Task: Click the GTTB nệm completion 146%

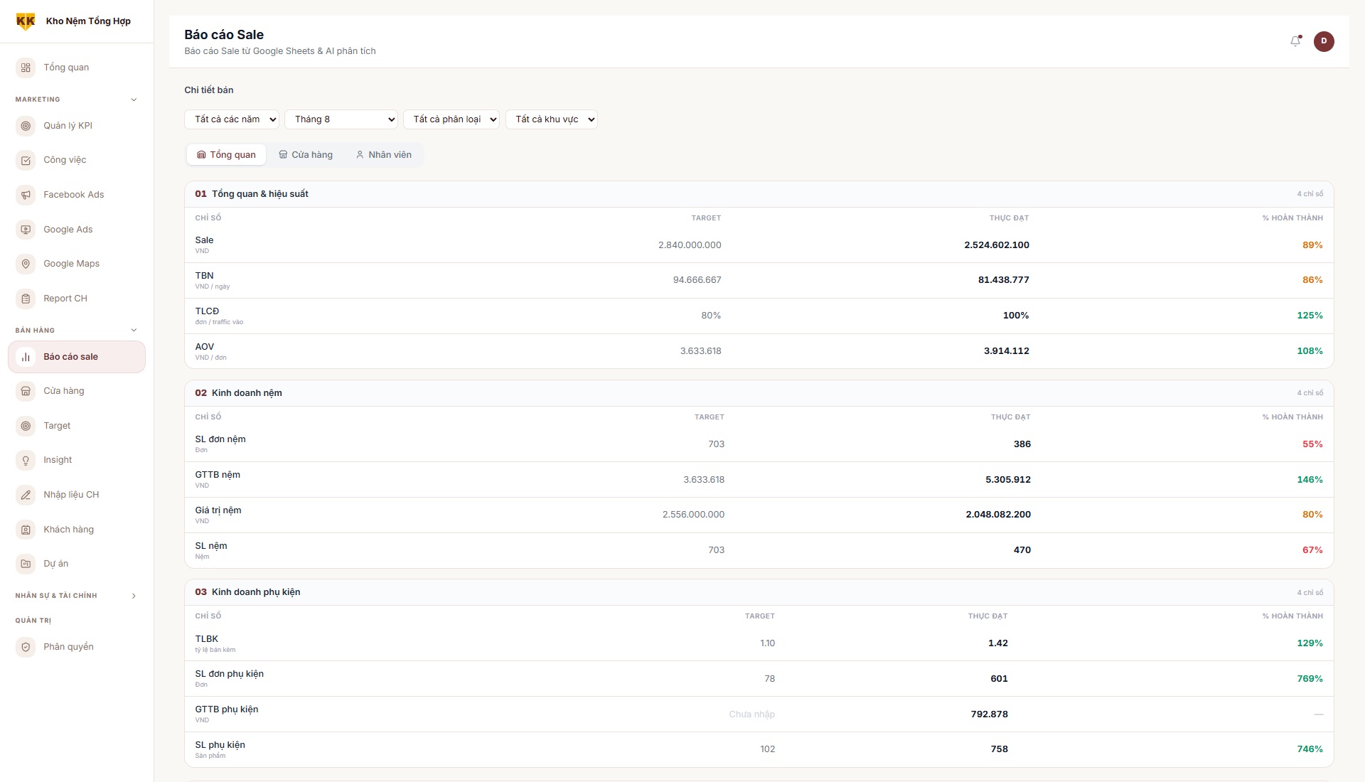Action: coord(1310,480)
